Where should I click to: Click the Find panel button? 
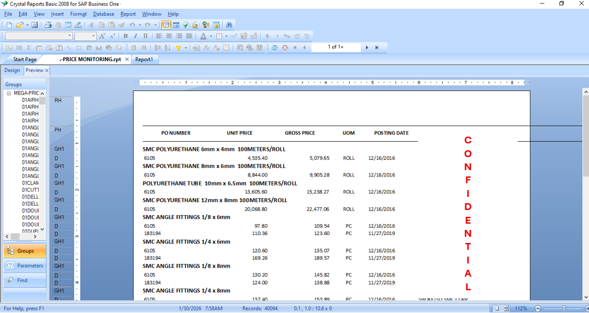[x=22, y=281]
